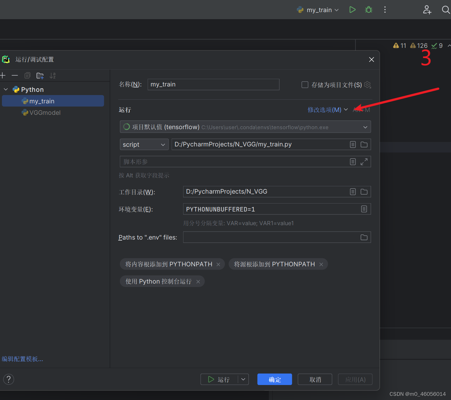Remove the selected run configuration
Viewport: 451px width, 400px height.
click(15, 75)
